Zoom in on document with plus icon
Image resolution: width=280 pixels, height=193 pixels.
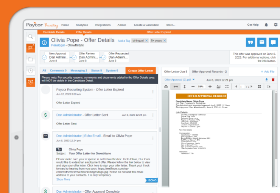[210, 87]
